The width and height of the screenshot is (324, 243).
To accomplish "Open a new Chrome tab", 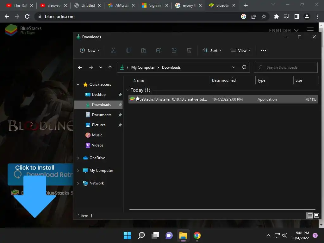I will tap(246, 5).
